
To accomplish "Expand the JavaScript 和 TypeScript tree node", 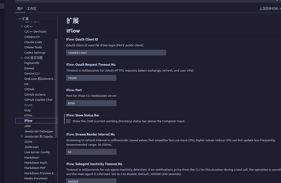I will point(22,137).
